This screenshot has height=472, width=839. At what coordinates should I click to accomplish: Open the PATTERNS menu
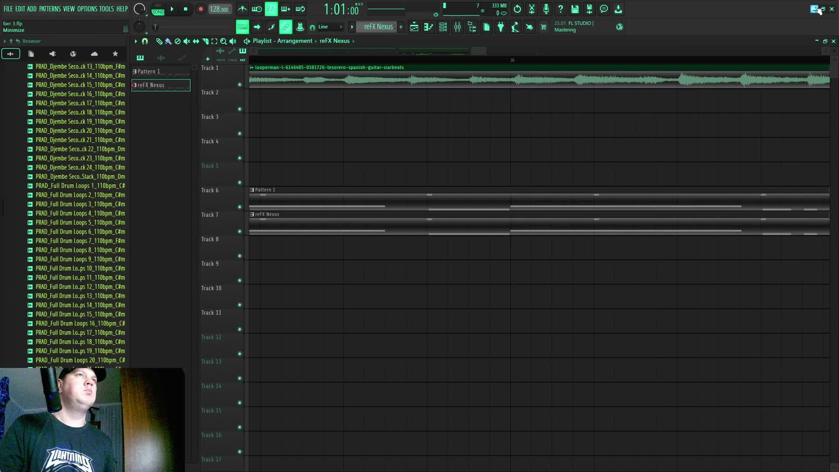[x=50, y=9]
